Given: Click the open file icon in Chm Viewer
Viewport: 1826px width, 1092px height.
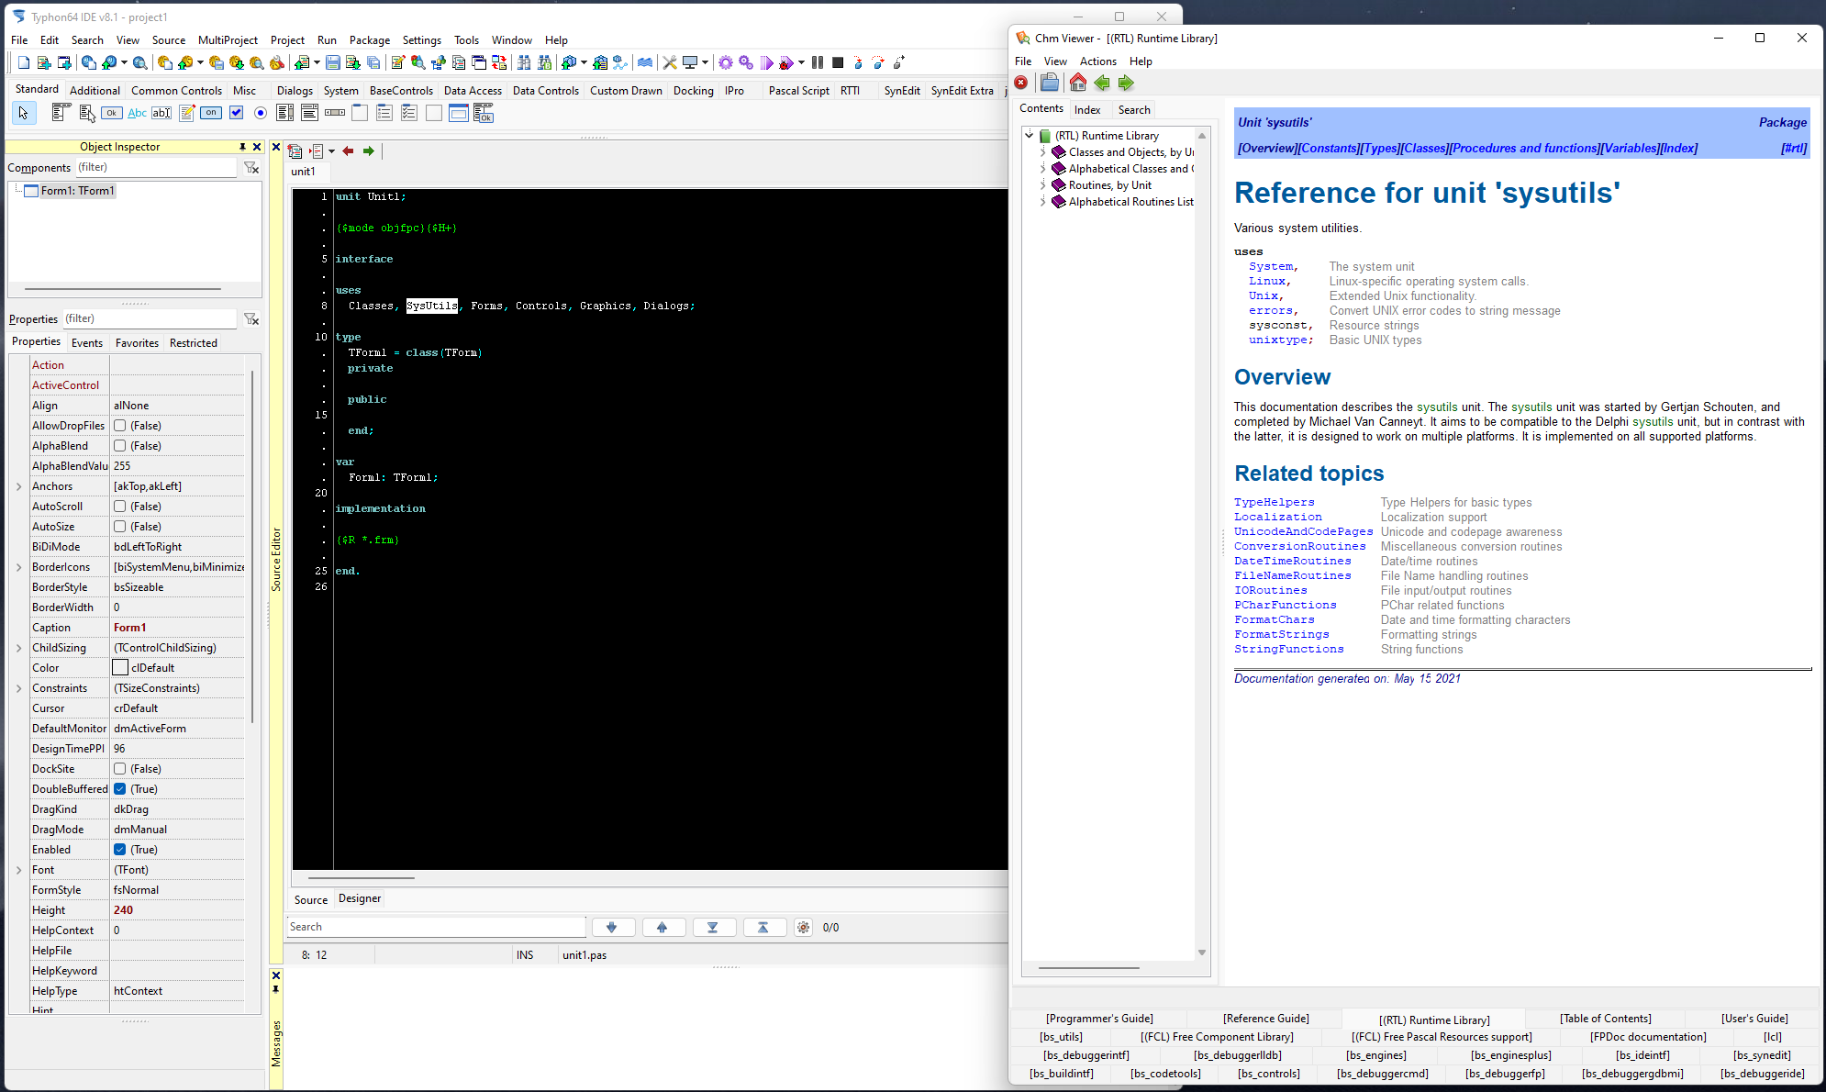Looking at the screenshot, I should [x=1050, y=83].
